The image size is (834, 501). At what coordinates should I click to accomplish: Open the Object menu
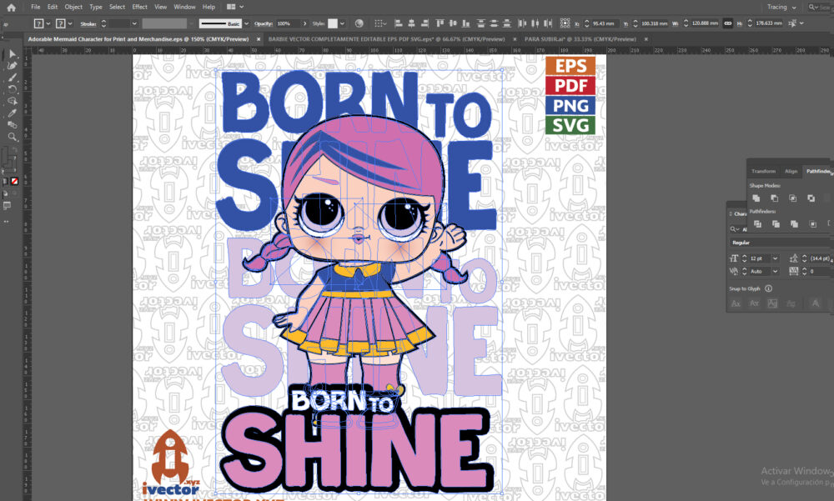point(73,7)
